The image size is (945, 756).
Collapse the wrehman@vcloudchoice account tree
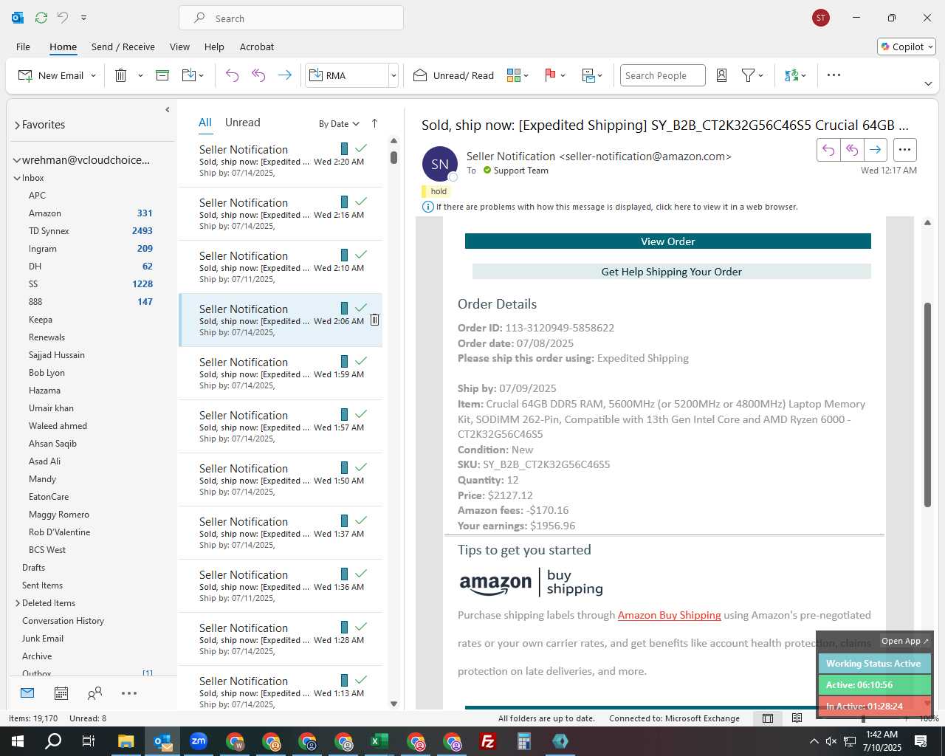click(x=16, y=160)
